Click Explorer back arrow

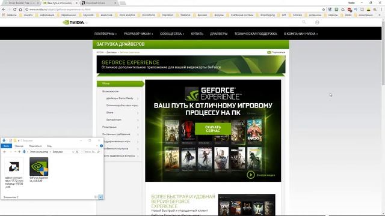click(x=4, y=152)
